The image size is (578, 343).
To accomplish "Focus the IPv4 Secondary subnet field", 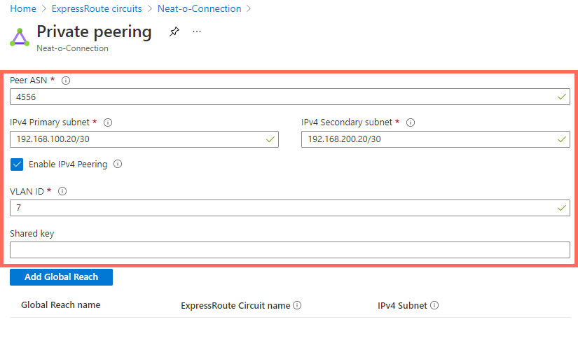I will click(436, 139).
